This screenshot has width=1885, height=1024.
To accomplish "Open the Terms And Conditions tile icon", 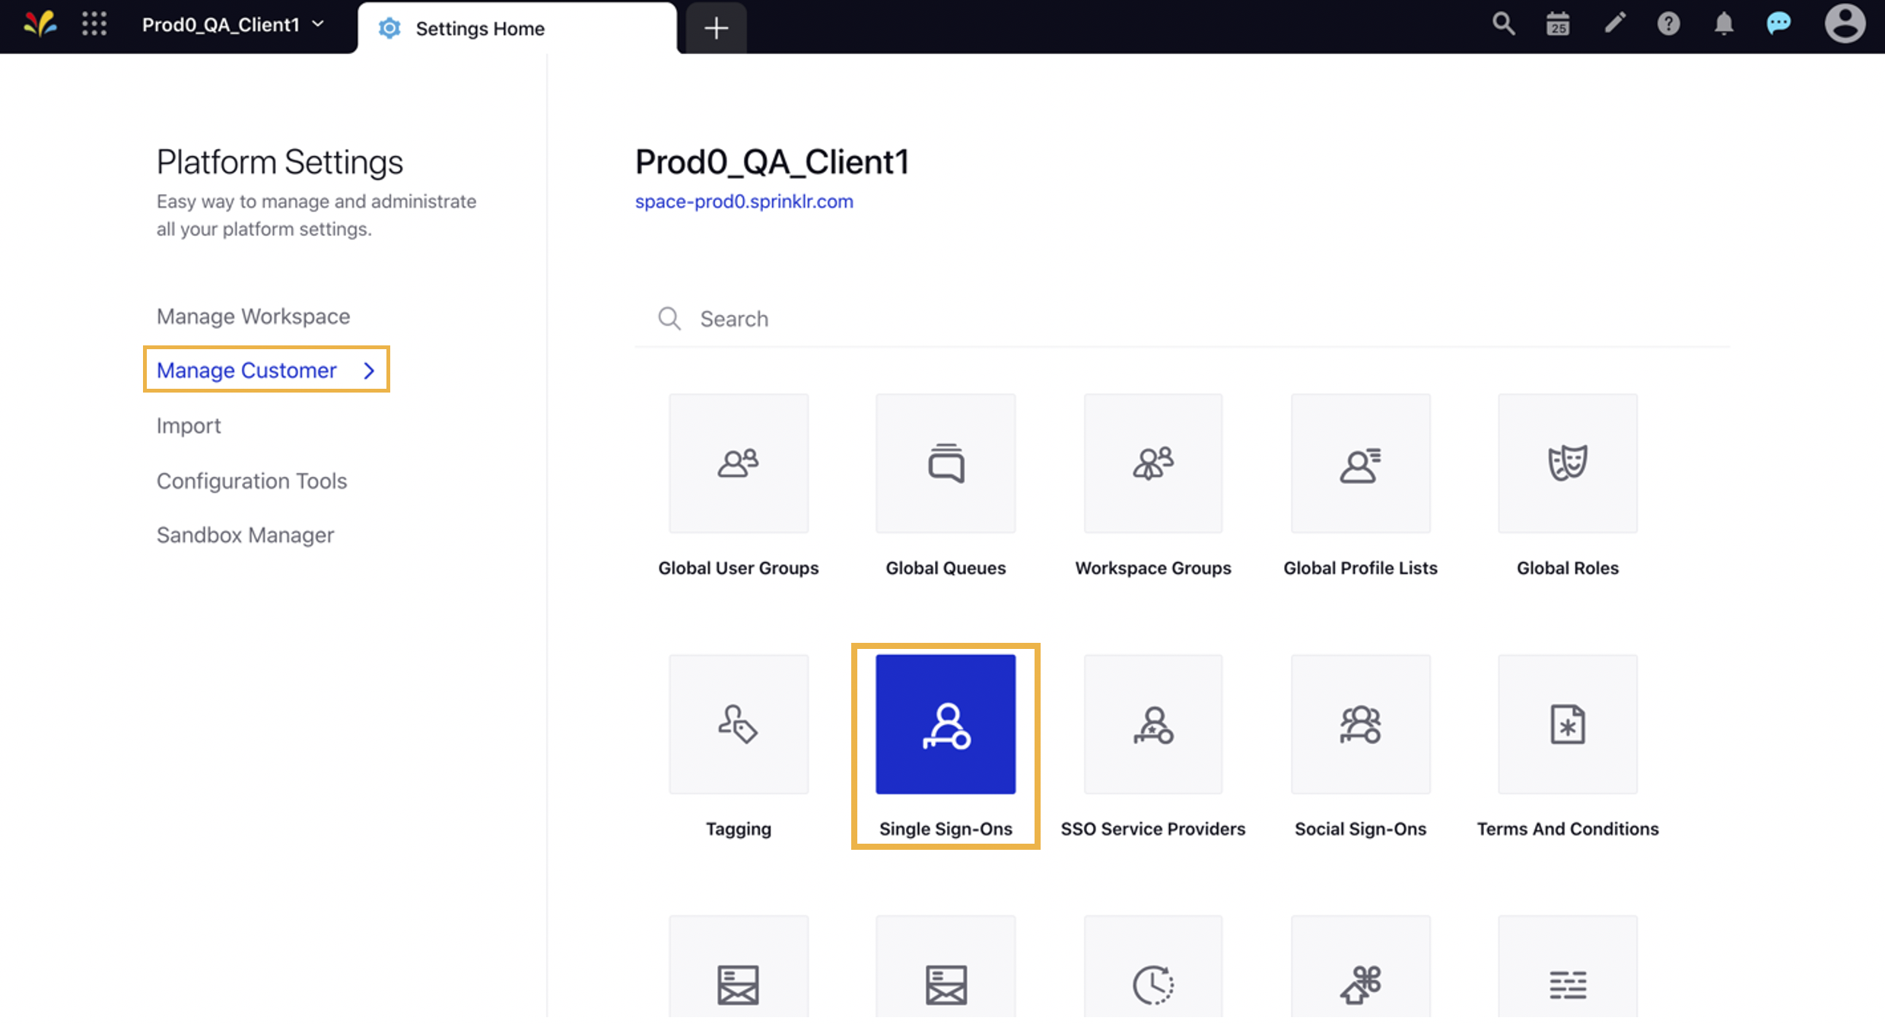I will click(1568, 724).
